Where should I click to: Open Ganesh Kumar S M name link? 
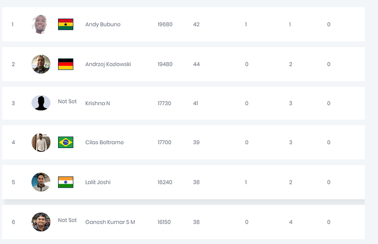click(110, 222)
